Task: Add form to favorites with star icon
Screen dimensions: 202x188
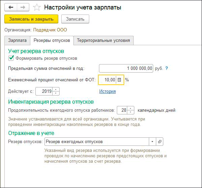Action: (x=38, y=7)
